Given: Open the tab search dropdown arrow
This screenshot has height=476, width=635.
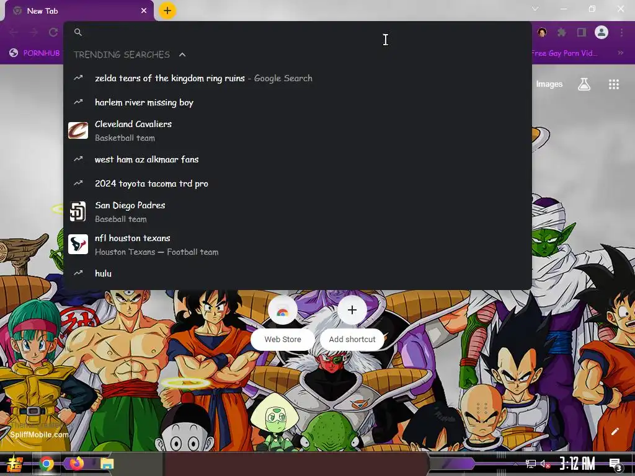Looking at the screenshot, I should pos(535,9).
